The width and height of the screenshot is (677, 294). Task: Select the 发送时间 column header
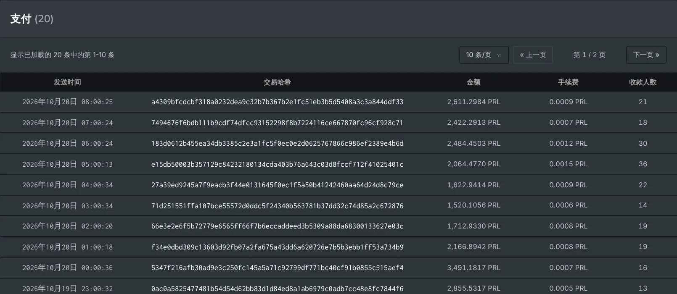point(67,82)
